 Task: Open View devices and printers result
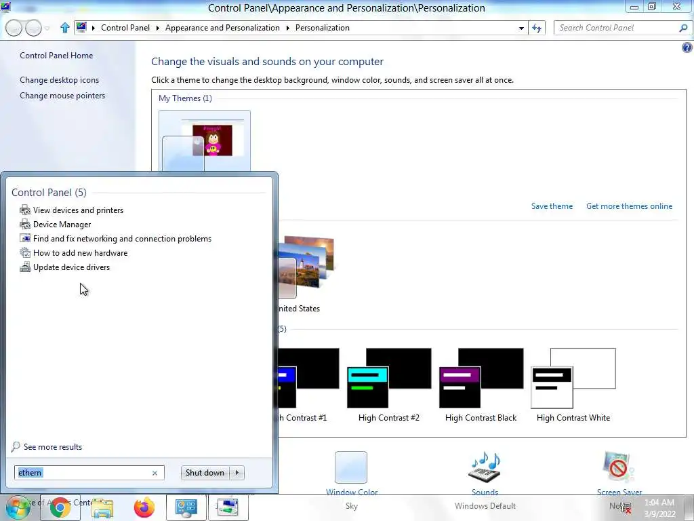coord(79,210)
